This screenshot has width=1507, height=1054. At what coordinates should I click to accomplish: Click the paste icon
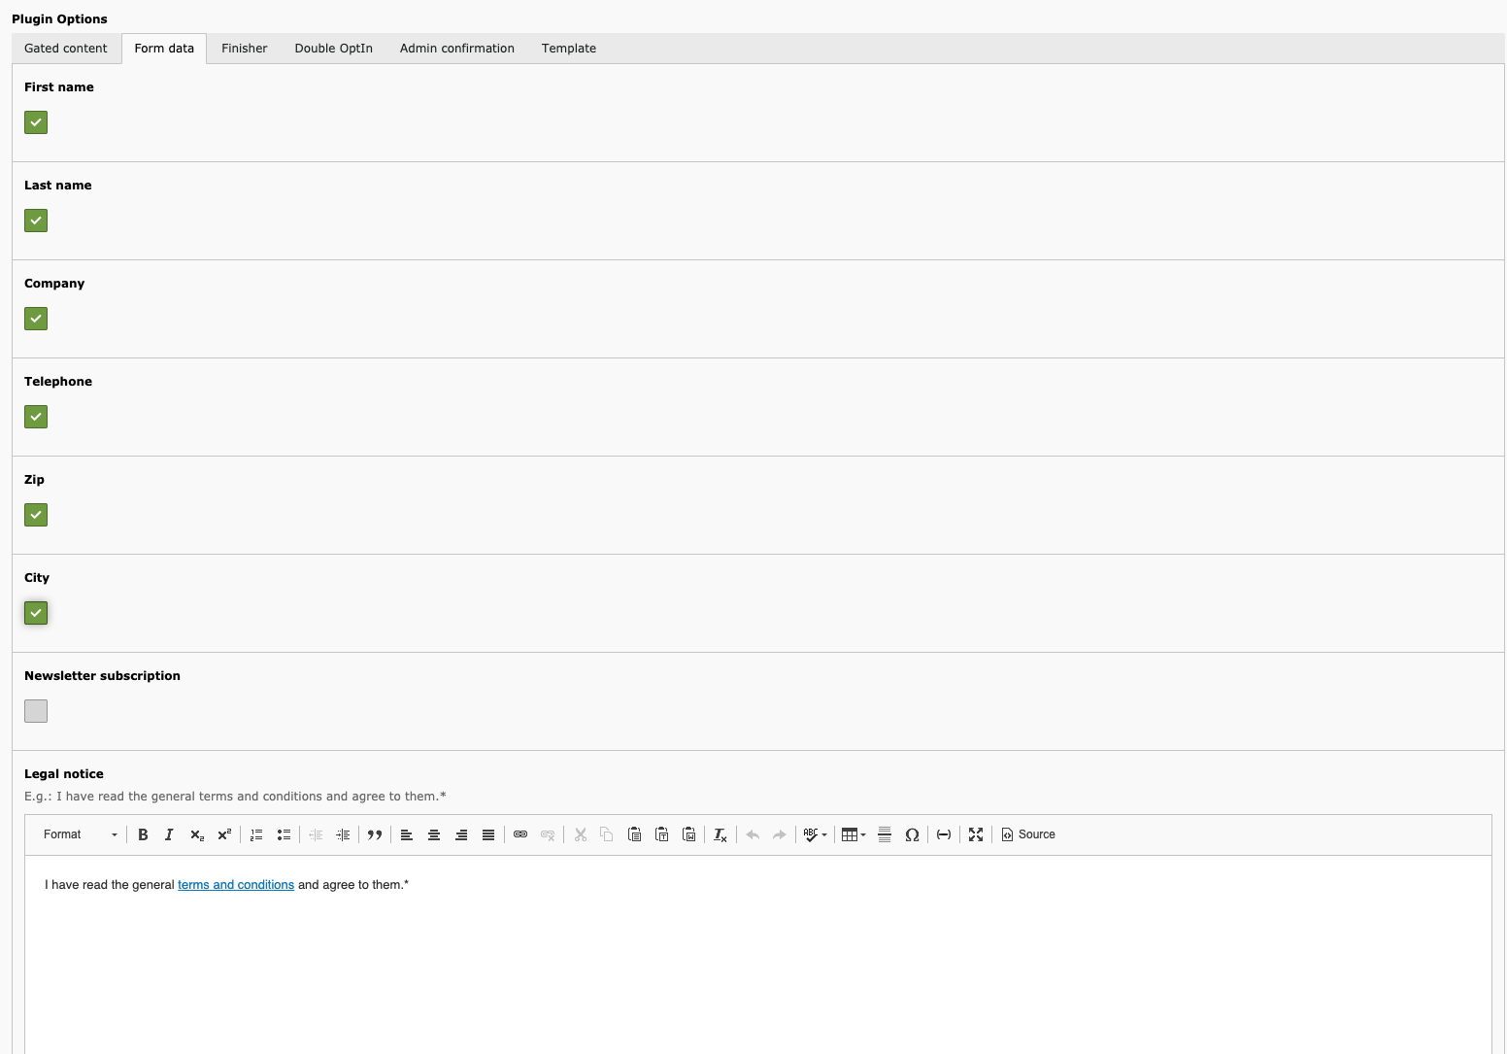pyautogui.click(x=634, y=834)
